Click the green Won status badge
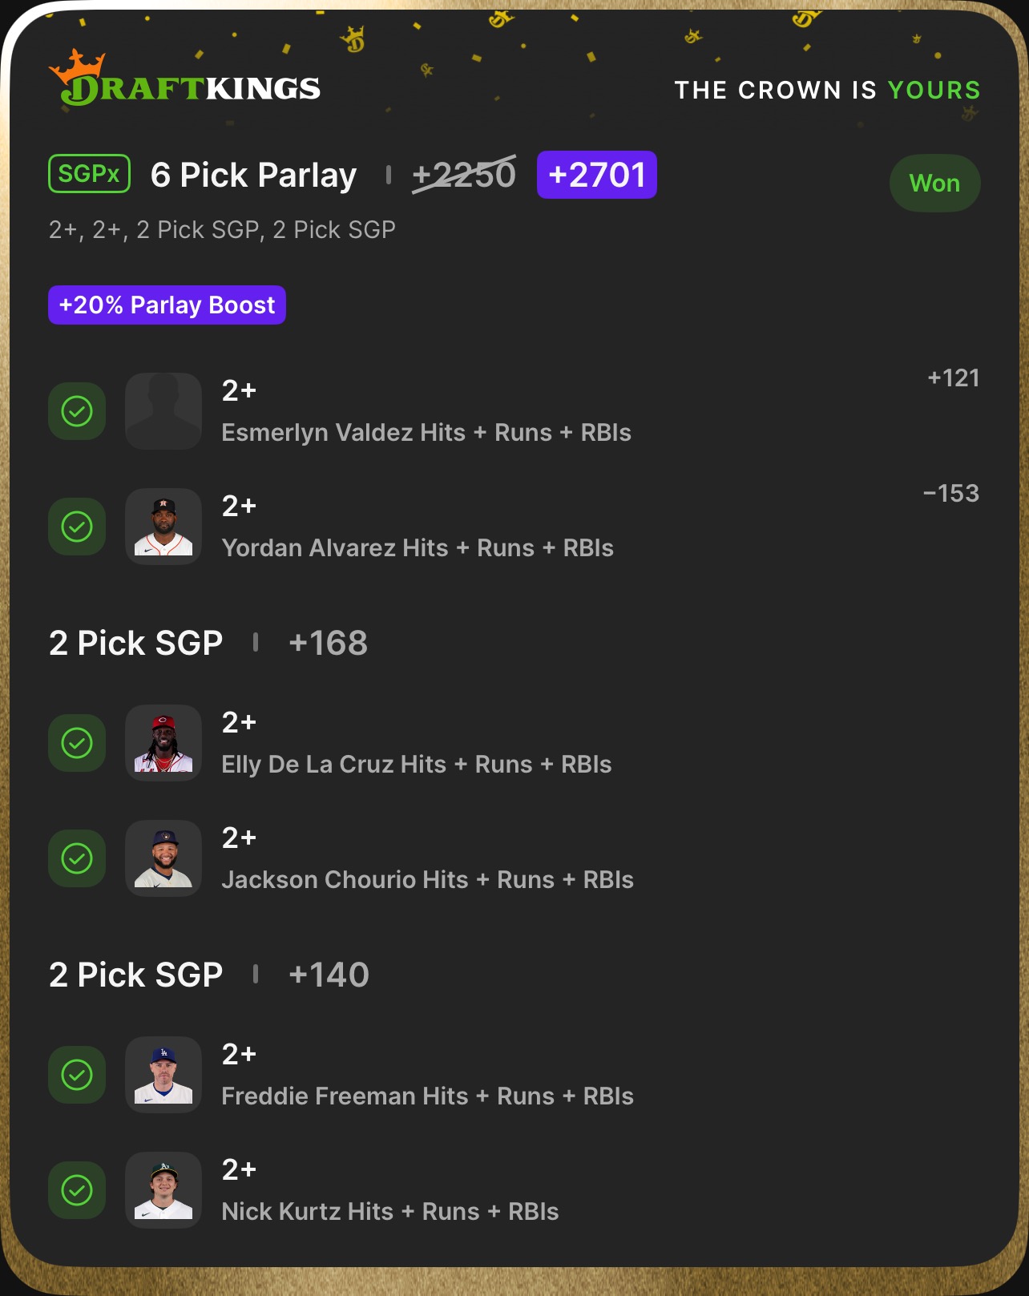Image resolution: width=1029 pixels, height=1296 pixels. coord(934,184)
